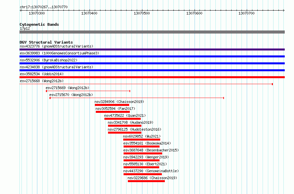Open nsv5585130 Ebert2021 label
The width and height of the screenshot is (294, 194).
pyautogui.click(x=145, y=164)
